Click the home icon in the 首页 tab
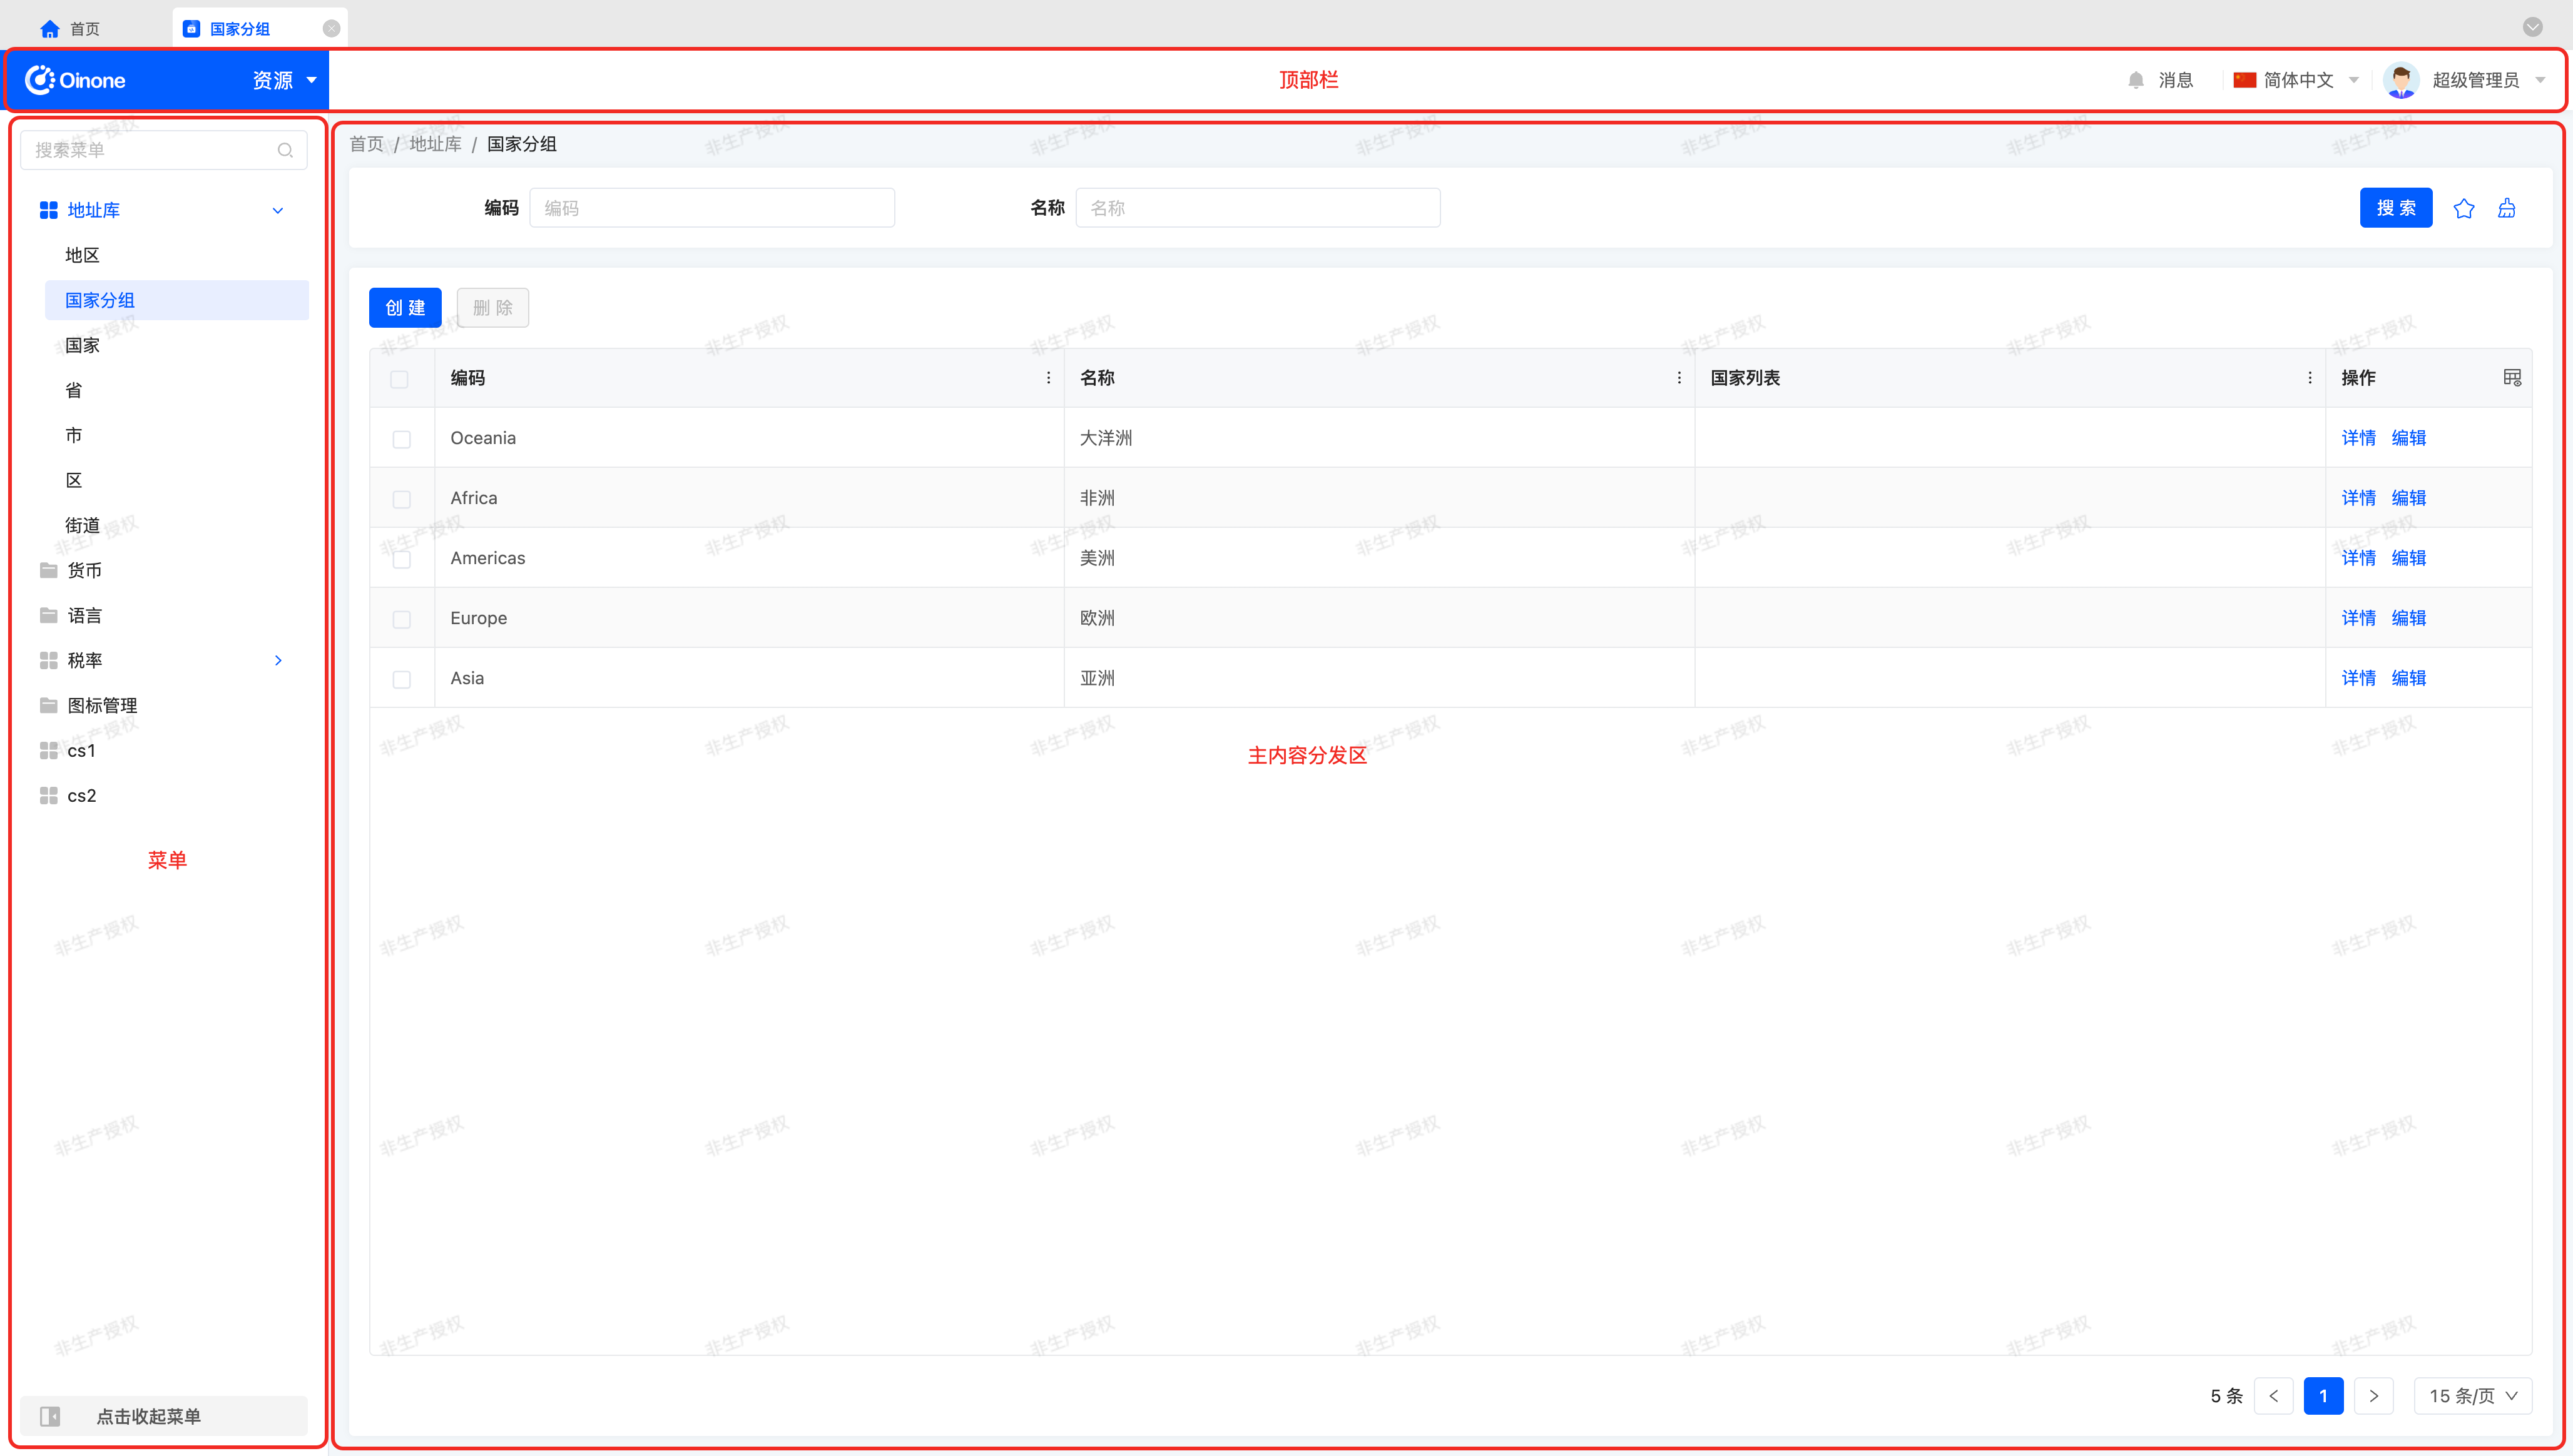This screenshot has width=2573, height=1456. 50,29
